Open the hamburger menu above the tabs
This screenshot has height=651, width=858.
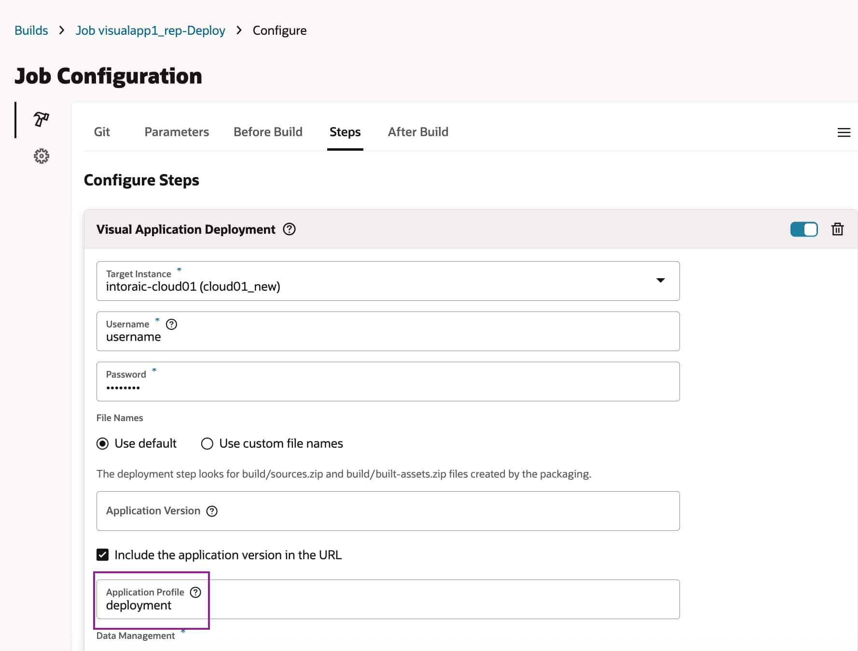(844, 132)
